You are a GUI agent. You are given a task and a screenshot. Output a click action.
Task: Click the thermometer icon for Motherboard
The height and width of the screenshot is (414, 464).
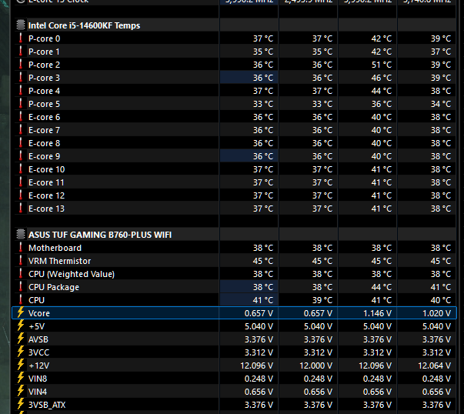coord(21,247)
